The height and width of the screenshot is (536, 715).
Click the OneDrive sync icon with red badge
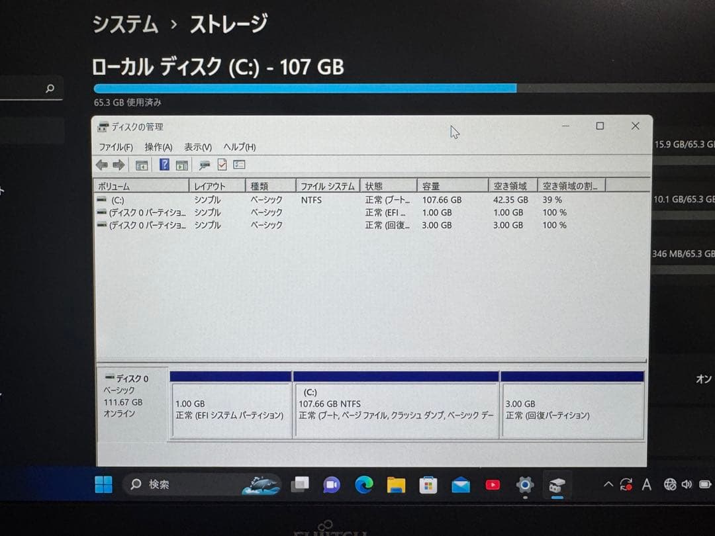626,485
